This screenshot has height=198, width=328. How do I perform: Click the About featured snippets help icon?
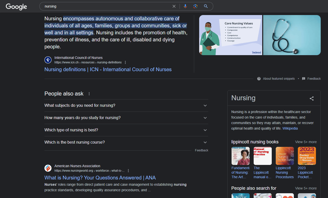point(259,79)
